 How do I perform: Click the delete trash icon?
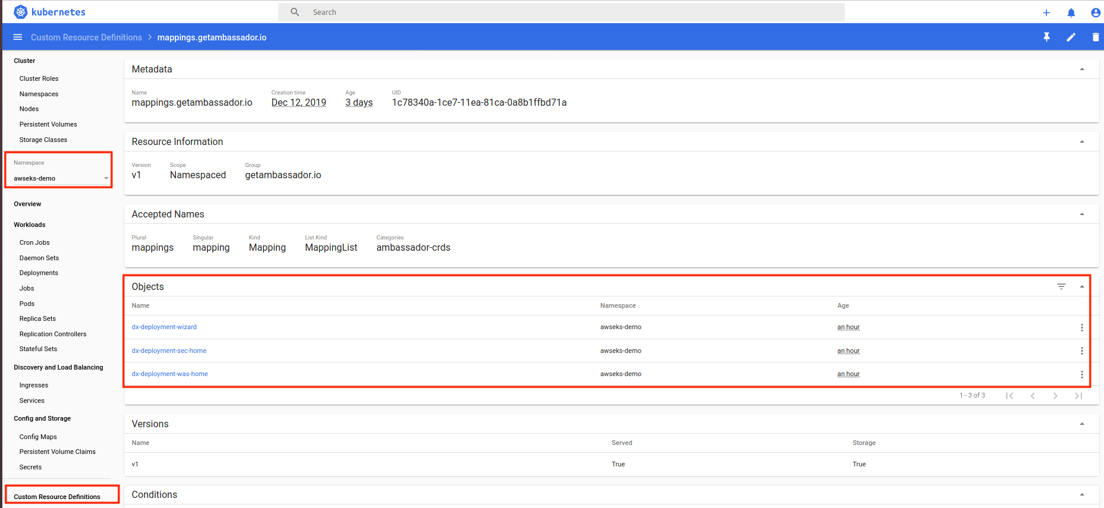click(1095, 37)
